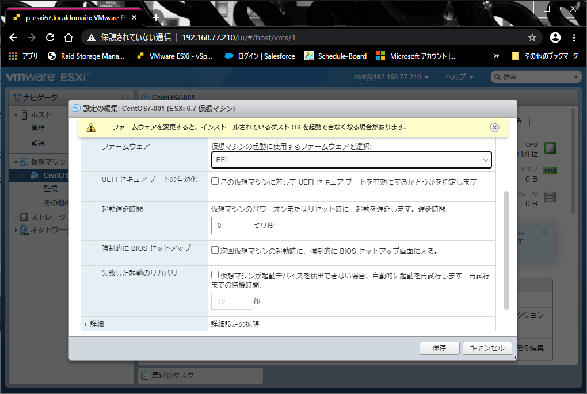Dismiss the firmware warning banner

(x=494, y=128)
